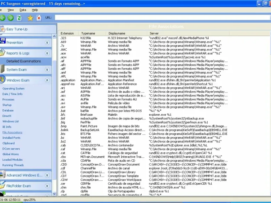The height and width of the screenshot is (203, 271).
Task: Click into the URL input field
Action: (x=163, y=18)
